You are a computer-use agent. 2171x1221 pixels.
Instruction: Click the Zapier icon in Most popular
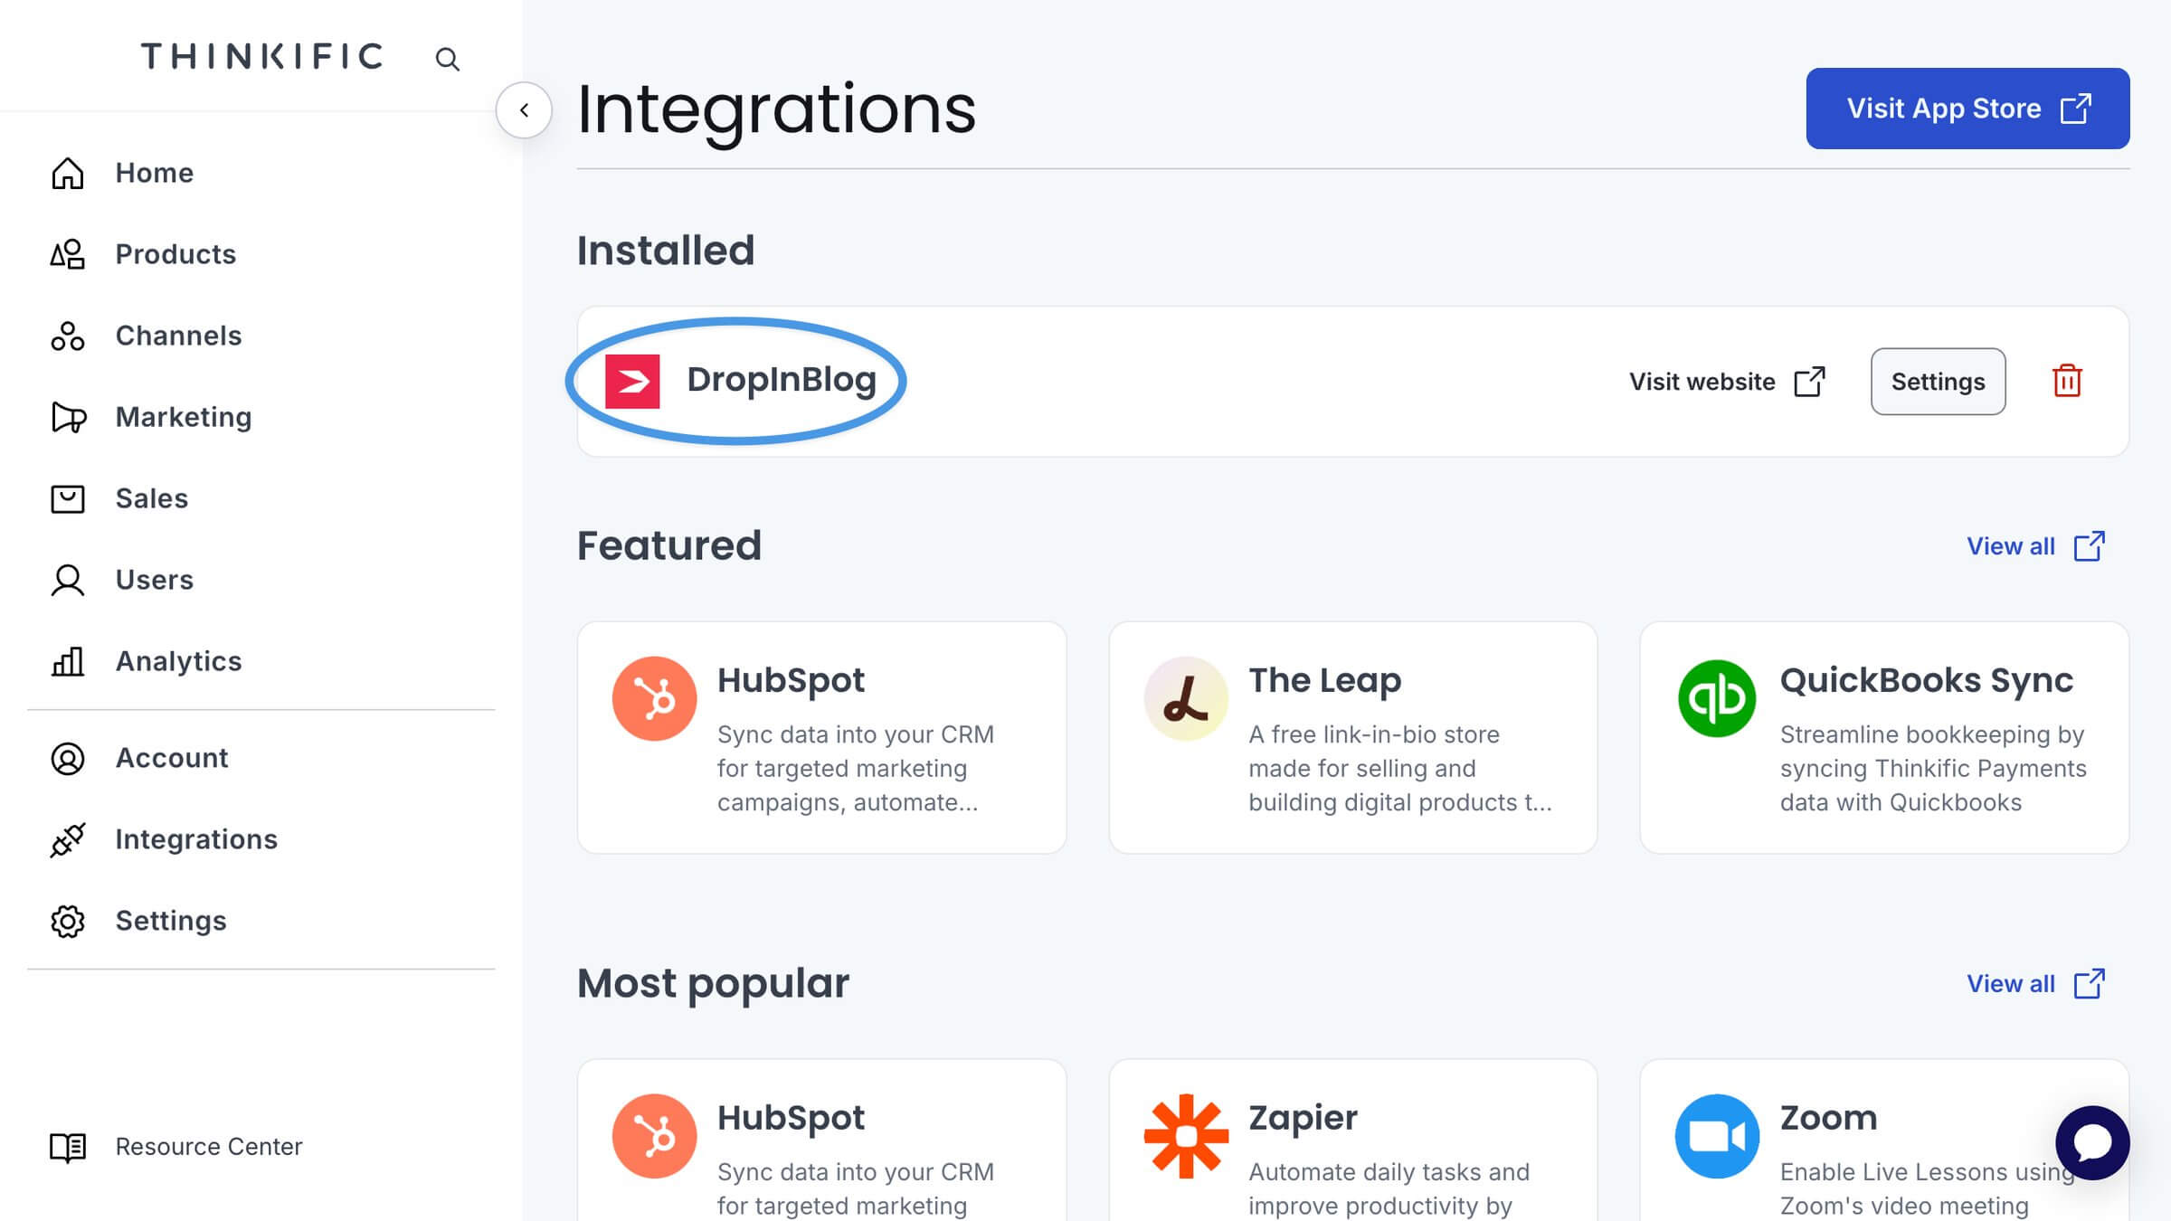1186,1136
